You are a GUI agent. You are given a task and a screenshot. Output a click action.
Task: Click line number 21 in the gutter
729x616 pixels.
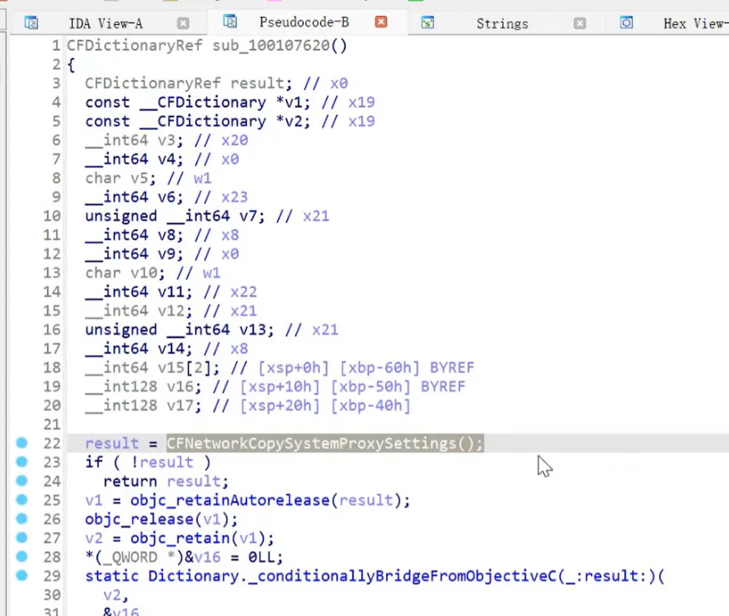(x=52, y=425)
